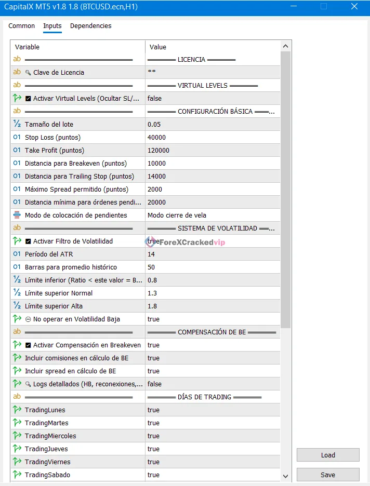Click the integer icon for Take Profit (puntos)

pyautogui.click(x=17, y=150)
